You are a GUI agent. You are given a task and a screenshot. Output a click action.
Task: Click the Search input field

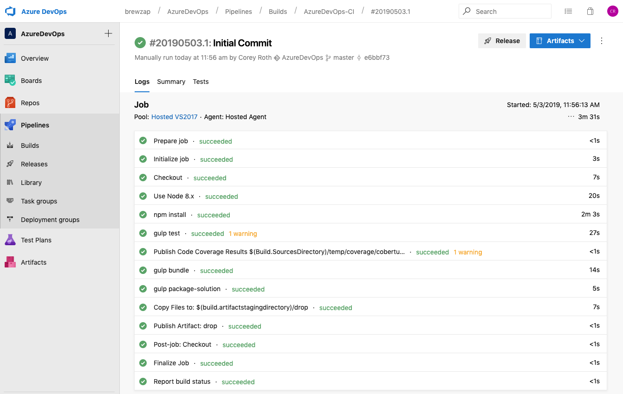(508, 11)
